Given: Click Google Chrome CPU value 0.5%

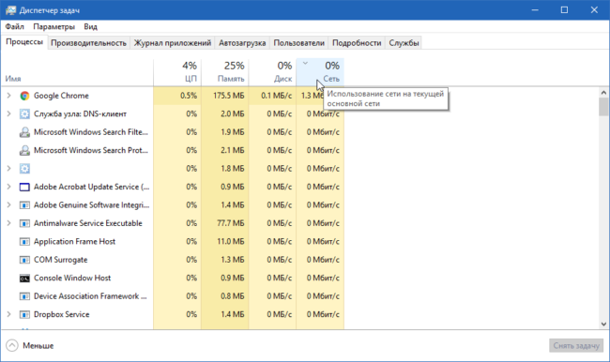Looking at the screenshot, I should 189,96.
